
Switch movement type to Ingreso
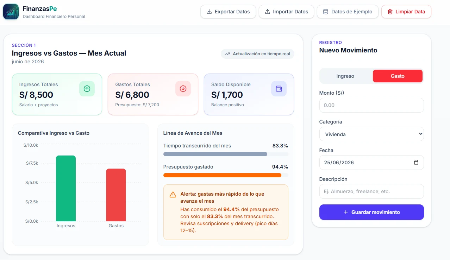pos(345,76)
